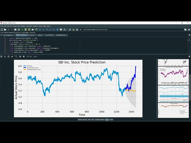Open the Run menu
Image resolution: width=191 pixels, height=143 pixels.
19,26
